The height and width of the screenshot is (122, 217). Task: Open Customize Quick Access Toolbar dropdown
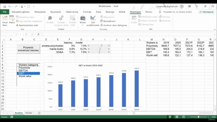click(34, 6)
